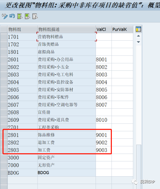The image size is (160, 189).
Task: Click the select block icon
Action: coord(28,16)
